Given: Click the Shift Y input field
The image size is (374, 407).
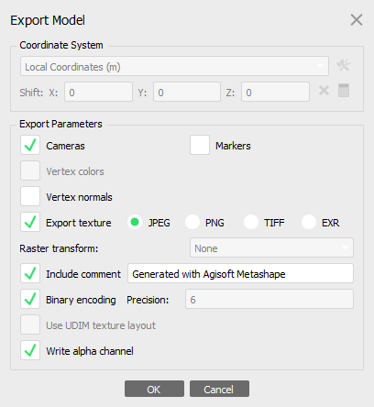Looking at the screenshot, I should point(187,92).
